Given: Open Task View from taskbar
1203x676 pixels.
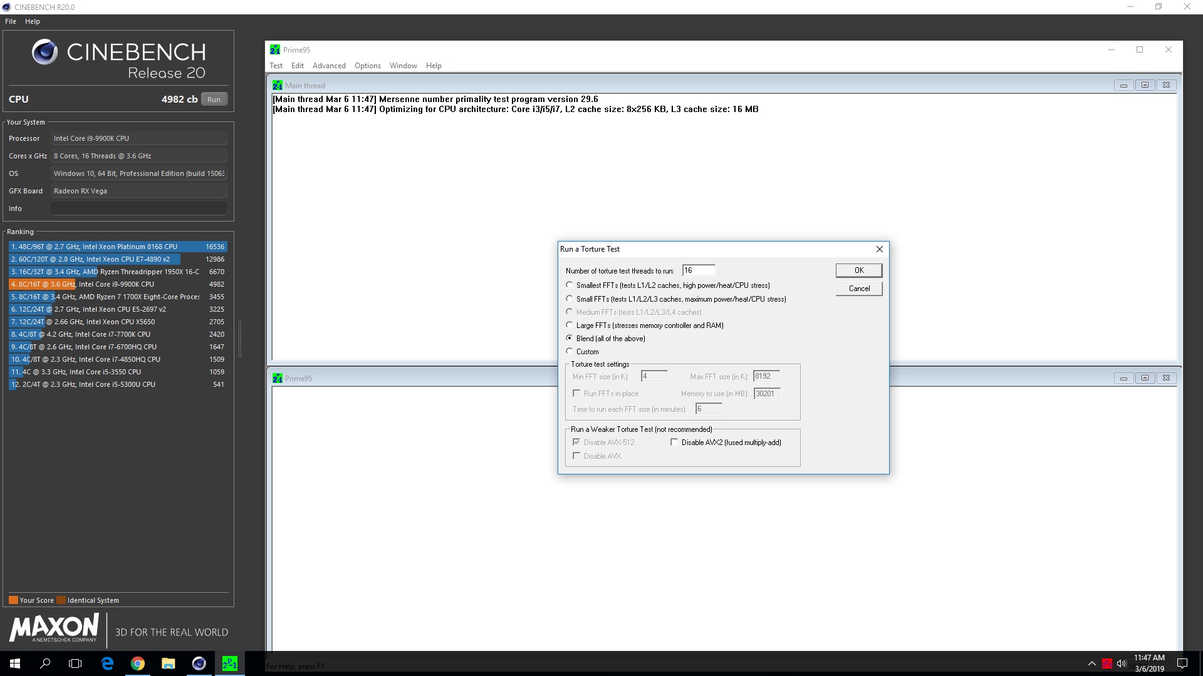Looking at the screenshot, I should pos(75,663).
